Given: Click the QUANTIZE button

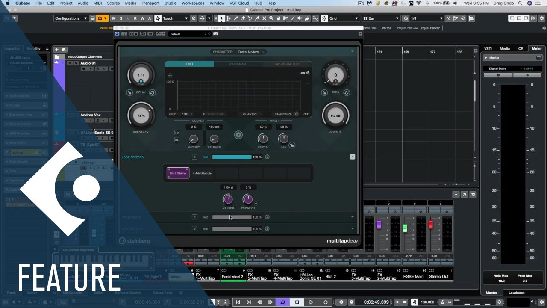Looking at the screenshot, I should tap(250, 114).
